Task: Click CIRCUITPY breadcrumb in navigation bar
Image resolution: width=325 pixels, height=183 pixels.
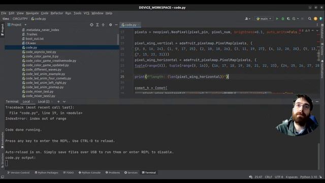Action: (x=20, y=19)
